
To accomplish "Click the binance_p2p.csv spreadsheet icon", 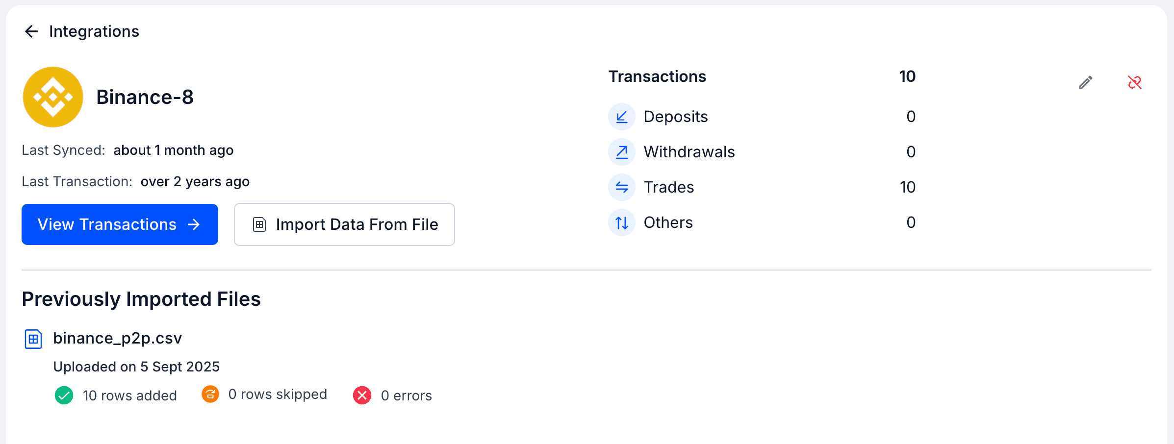I will [32, 338].
